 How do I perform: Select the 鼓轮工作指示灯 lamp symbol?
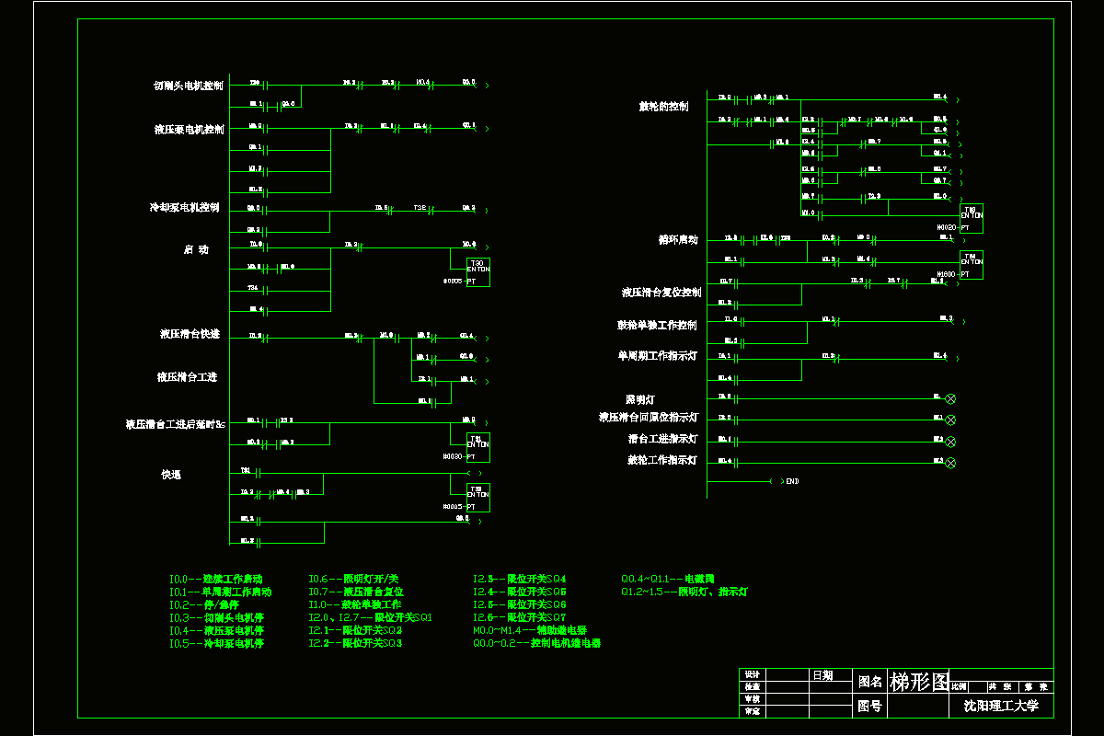(951, 462)
